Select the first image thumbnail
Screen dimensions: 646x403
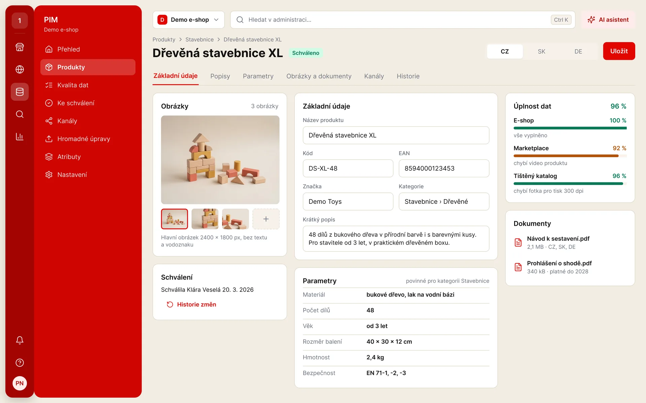click(174, 219)
